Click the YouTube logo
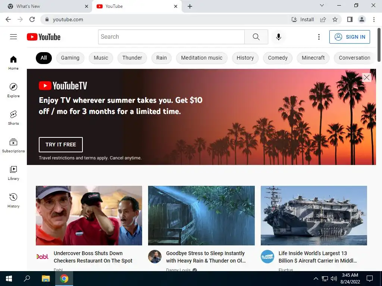Screen dimensions: 382x286 pyautogui.click(x=44, y=37)
